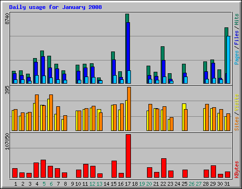Image resolution: width=242 pixels, height=189 pixels.
Task: Click the 'Pages' legend label
Action: (x=237, y=58)
